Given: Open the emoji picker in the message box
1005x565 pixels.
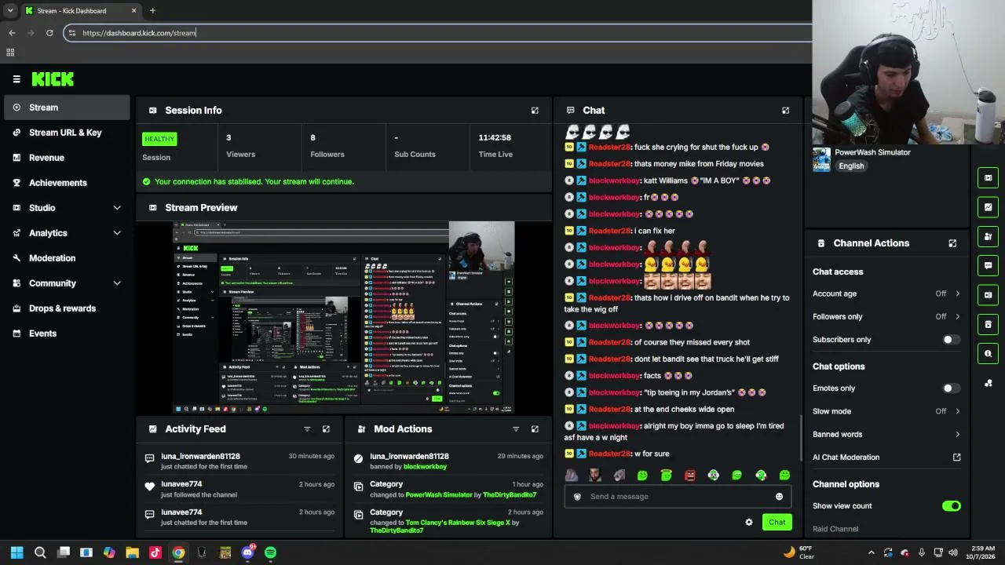Looking at the screenshot, I should [x=779, y=497].
